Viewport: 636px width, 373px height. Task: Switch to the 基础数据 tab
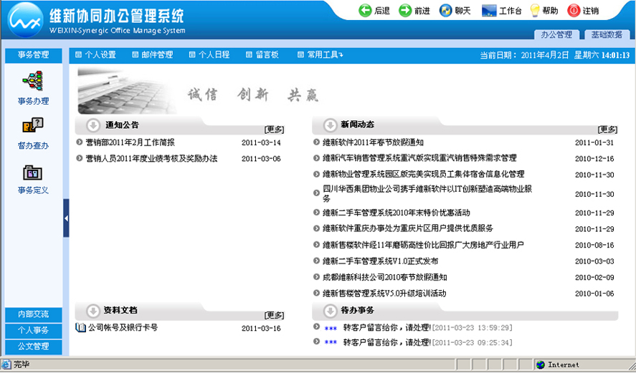point(607,35)
